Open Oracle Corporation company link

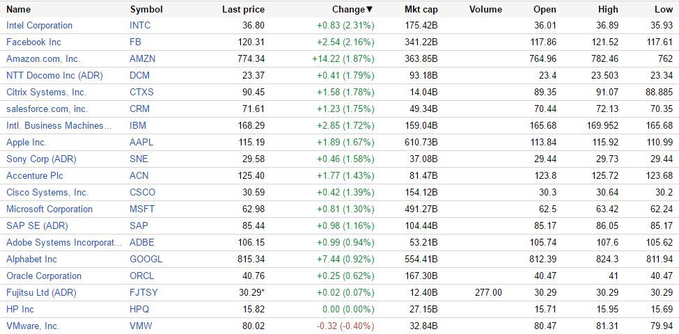[44, 276]
